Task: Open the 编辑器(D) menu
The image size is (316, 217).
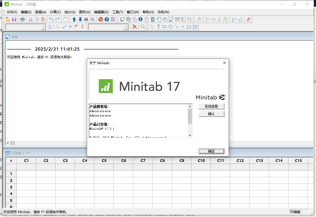Action: (101, 12)
